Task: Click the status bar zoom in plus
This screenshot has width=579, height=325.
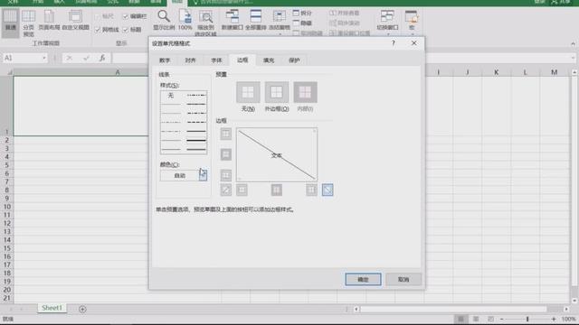Action: (553, 319)
